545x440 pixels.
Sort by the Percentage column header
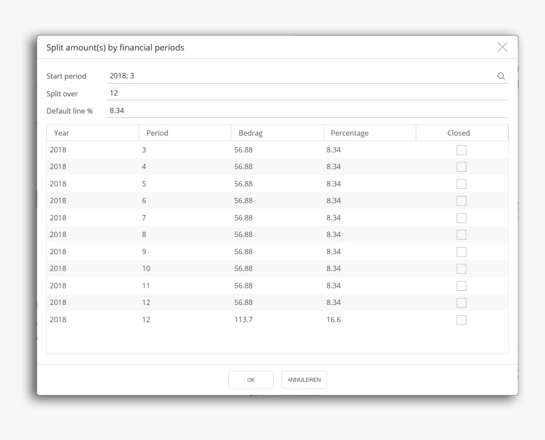coord(369,133)
